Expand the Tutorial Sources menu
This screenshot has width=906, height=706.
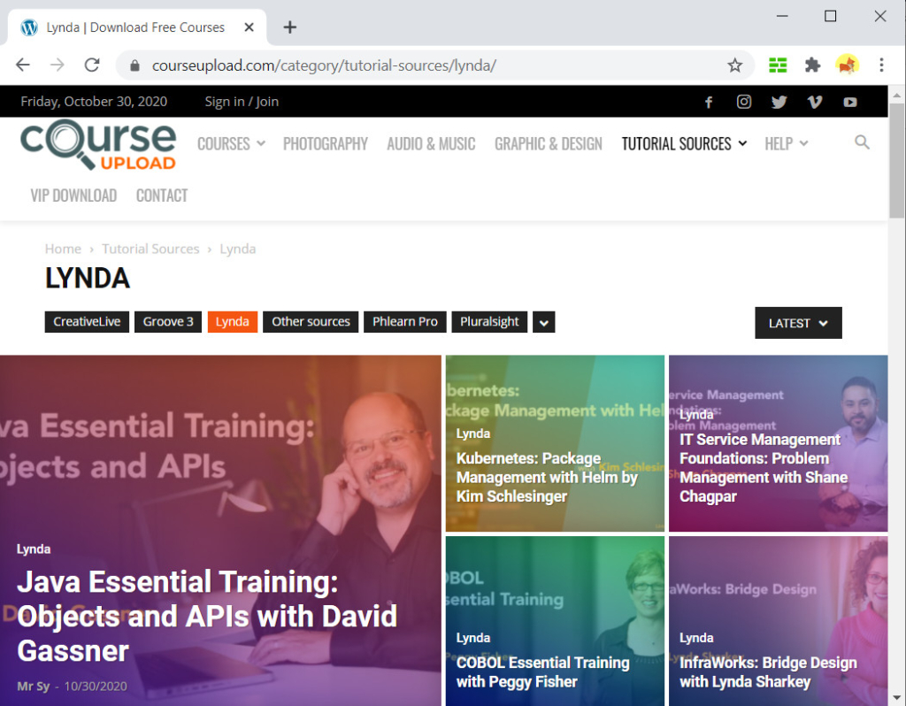click(x=684, y=143)
